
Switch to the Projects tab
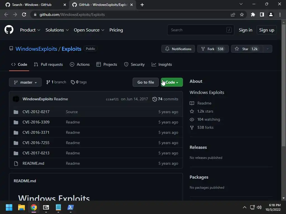tap(107, 64)
